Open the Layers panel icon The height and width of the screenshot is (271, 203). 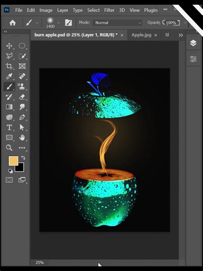[x=193, y=43]
